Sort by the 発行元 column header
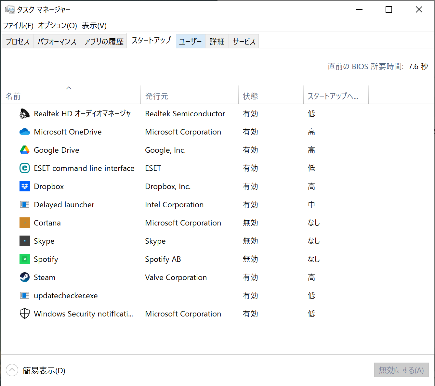 (190, 95)
